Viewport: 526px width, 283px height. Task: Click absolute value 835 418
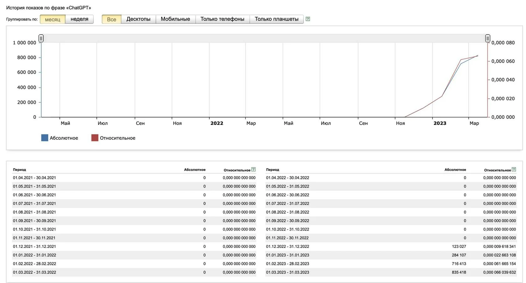tap(459, 272)
